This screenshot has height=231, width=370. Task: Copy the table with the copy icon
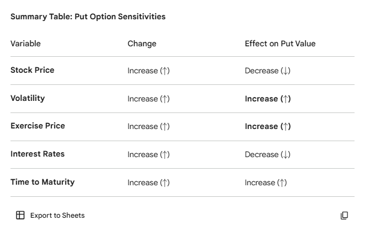[345, 216]
